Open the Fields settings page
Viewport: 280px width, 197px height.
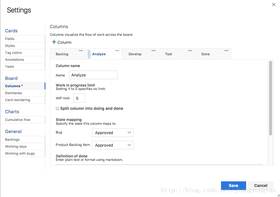coord(23,39)
